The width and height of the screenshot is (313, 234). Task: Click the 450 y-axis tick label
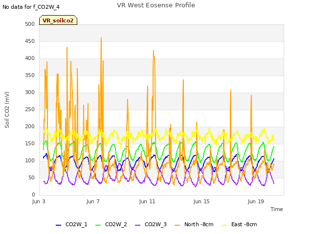tap(30, 41)
